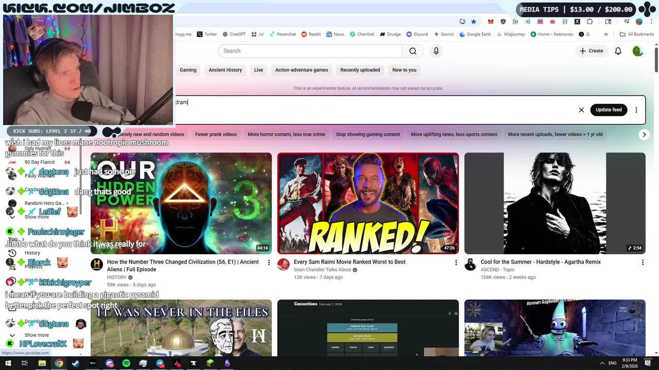The width and height of the screenshot is (659, 370).
Task: Select the Gaming filter chip
Action: click(x=188, y=70)
